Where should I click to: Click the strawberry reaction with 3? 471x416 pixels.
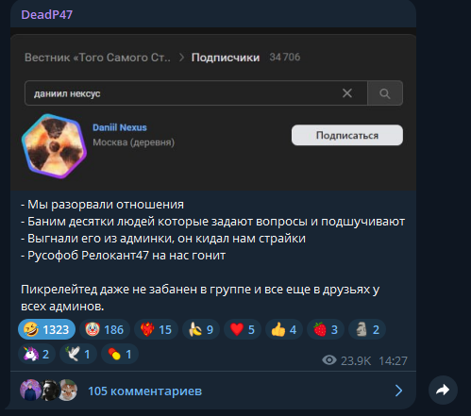pos(326,329)
